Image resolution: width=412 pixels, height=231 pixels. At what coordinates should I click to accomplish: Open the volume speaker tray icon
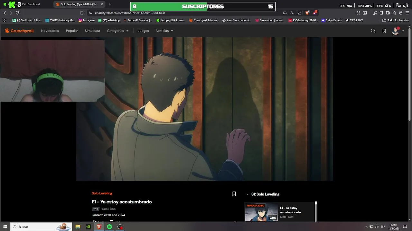377,227
